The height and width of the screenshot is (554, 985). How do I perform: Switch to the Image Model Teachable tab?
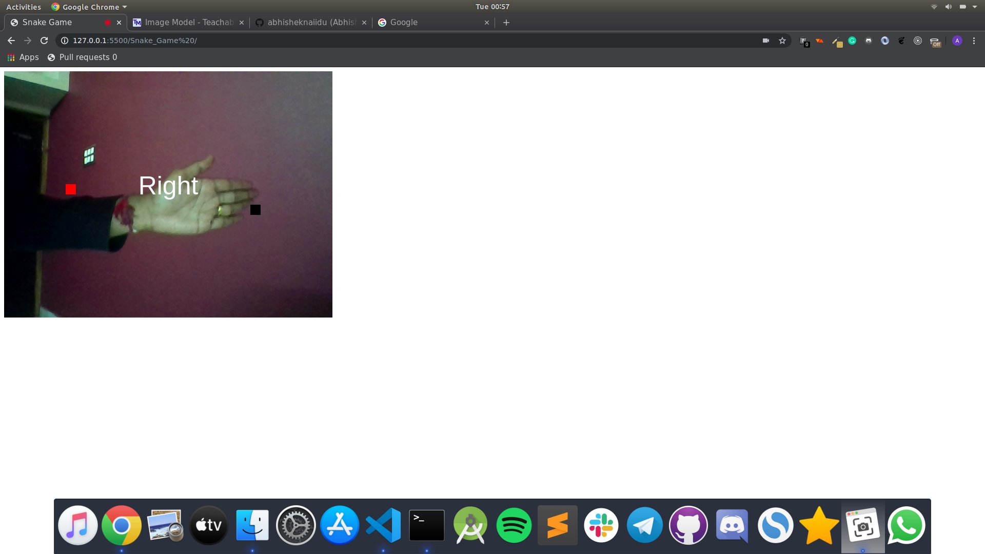[x=188, y=23]
